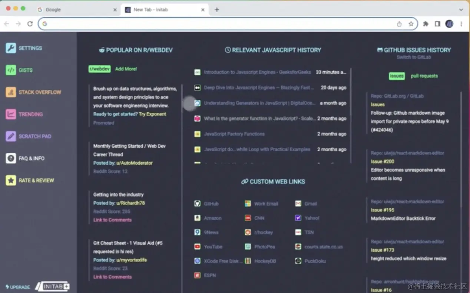Click u/myvortexlife poster link
This screenshot has height=293, width=470.
[x=132, y=260]
